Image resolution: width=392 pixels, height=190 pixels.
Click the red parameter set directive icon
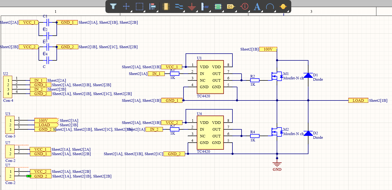pos(244,7)
